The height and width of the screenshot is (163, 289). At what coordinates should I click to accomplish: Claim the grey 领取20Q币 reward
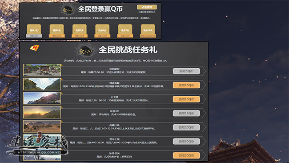(x=186, y=127)
